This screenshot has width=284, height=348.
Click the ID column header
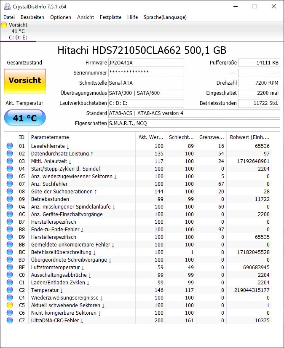21,137
